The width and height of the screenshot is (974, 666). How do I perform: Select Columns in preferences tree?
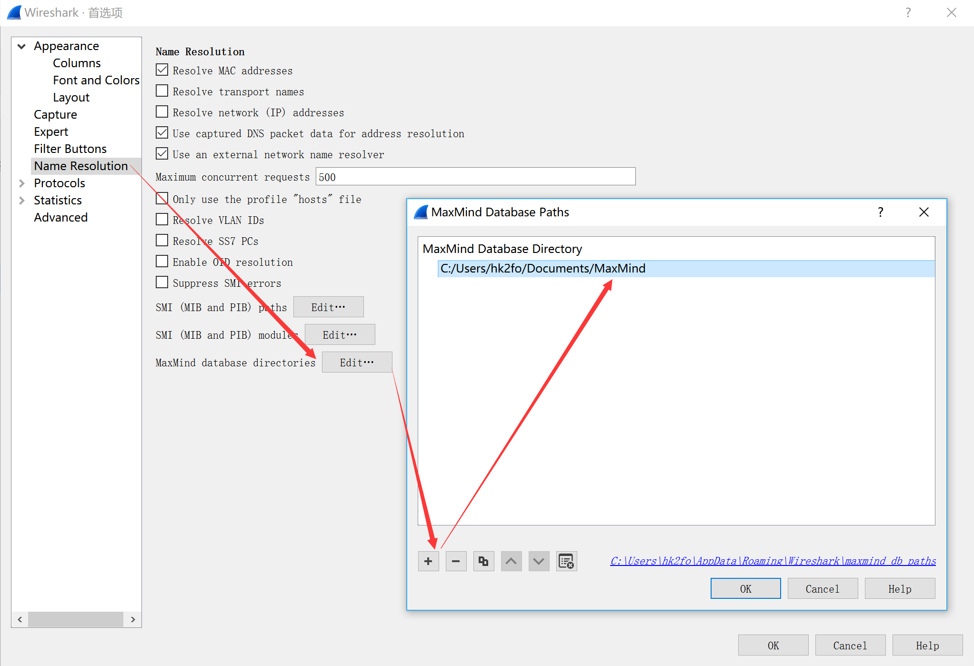[77, 63]
